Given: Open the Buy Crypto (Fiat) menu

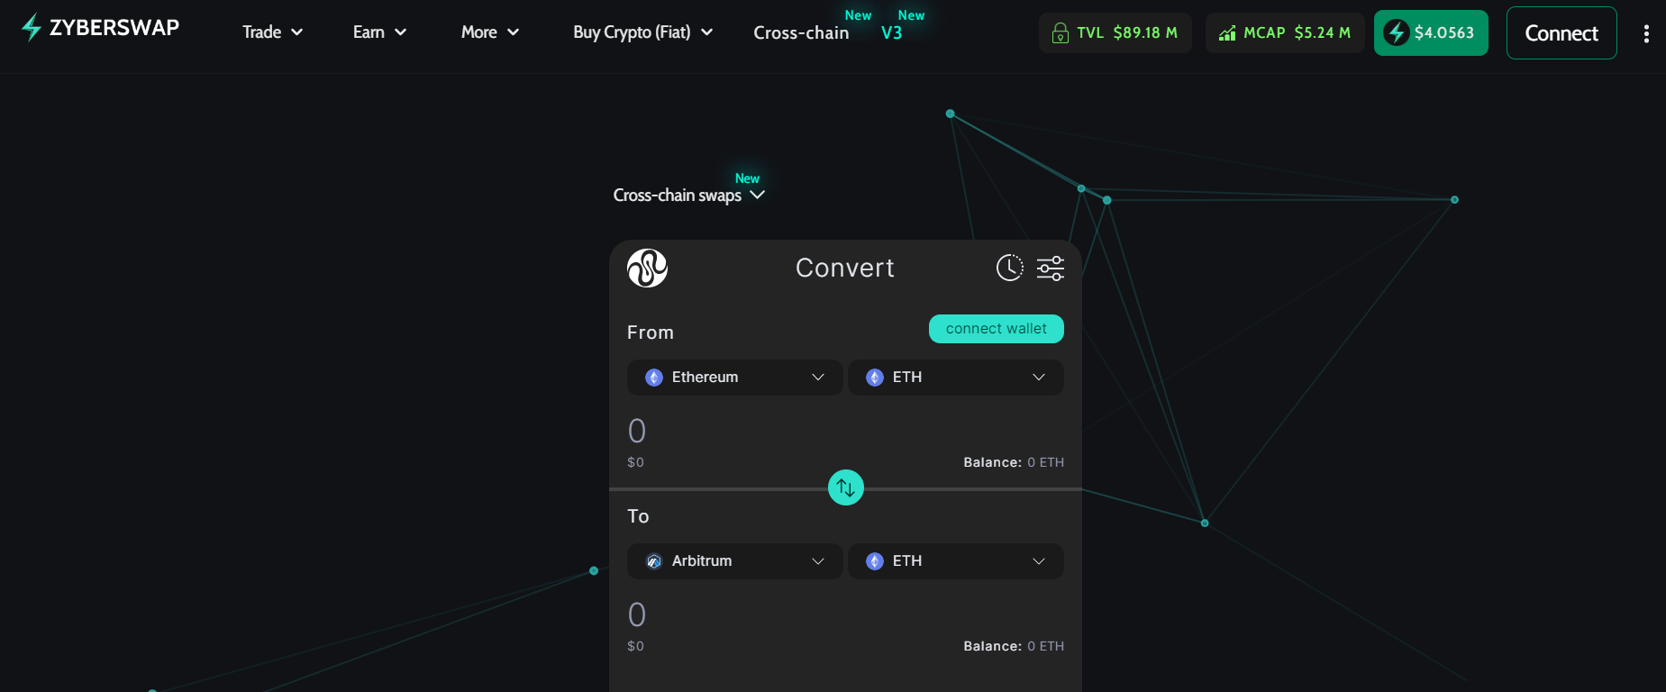Looking at the screenshot, I should 643,32.
